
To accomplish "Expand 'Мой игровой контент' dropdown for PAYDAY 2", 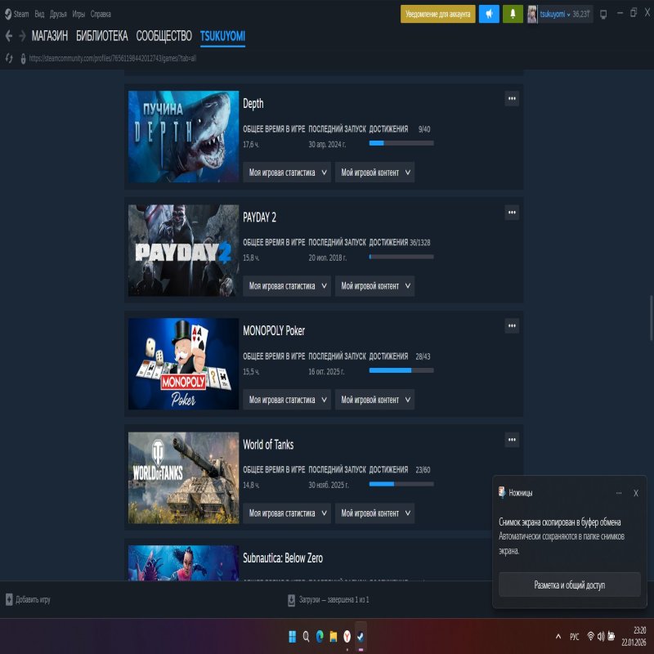I will (x=374, y=286).
